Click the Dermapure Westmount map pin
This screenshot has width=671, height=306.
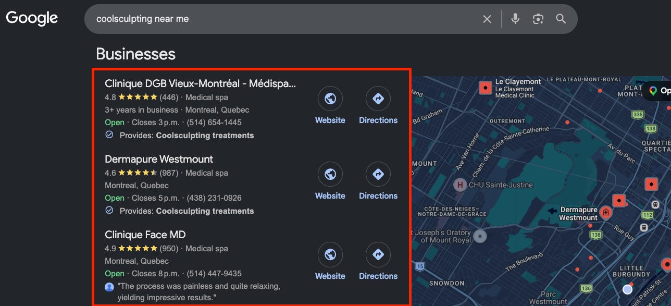[x=606, y=212]
